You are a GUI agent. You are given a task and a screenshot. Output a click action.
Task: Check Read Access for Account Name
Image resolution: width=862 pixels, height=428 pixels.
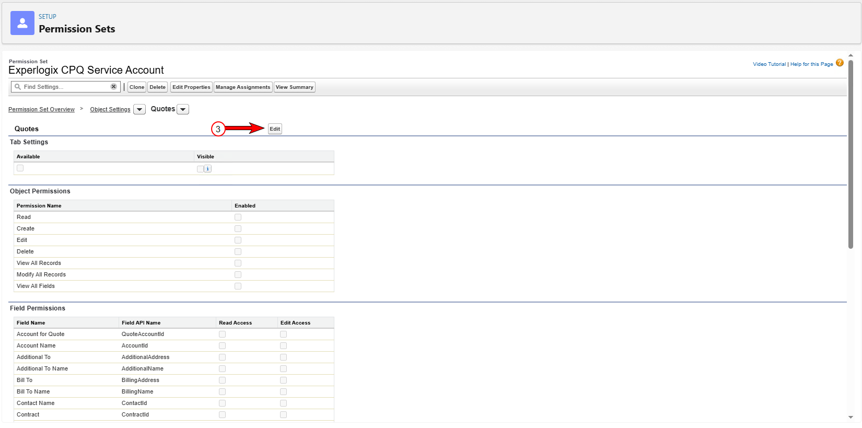222,345
